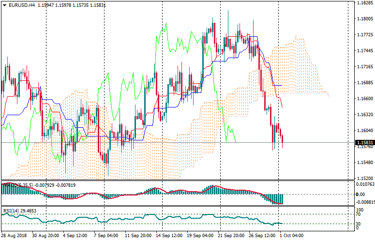Click the RSI 70 level label
The image size is (375, 241).
tap(359, 214)
